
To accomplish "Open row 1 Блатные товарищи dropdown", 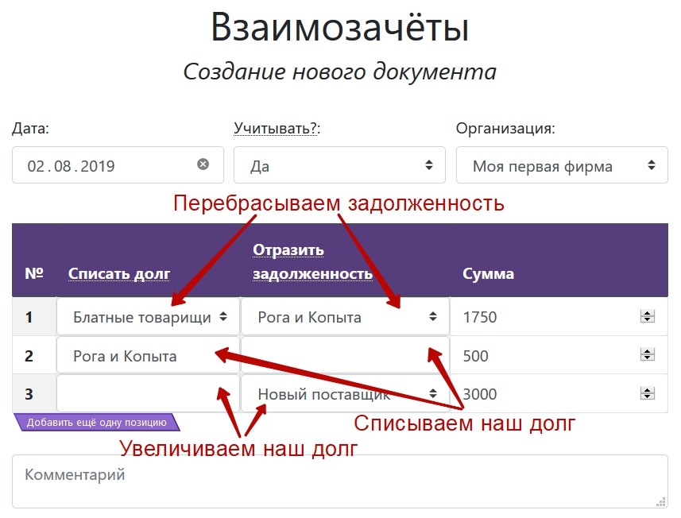I will pyautogui.click(x=148, y=317).
